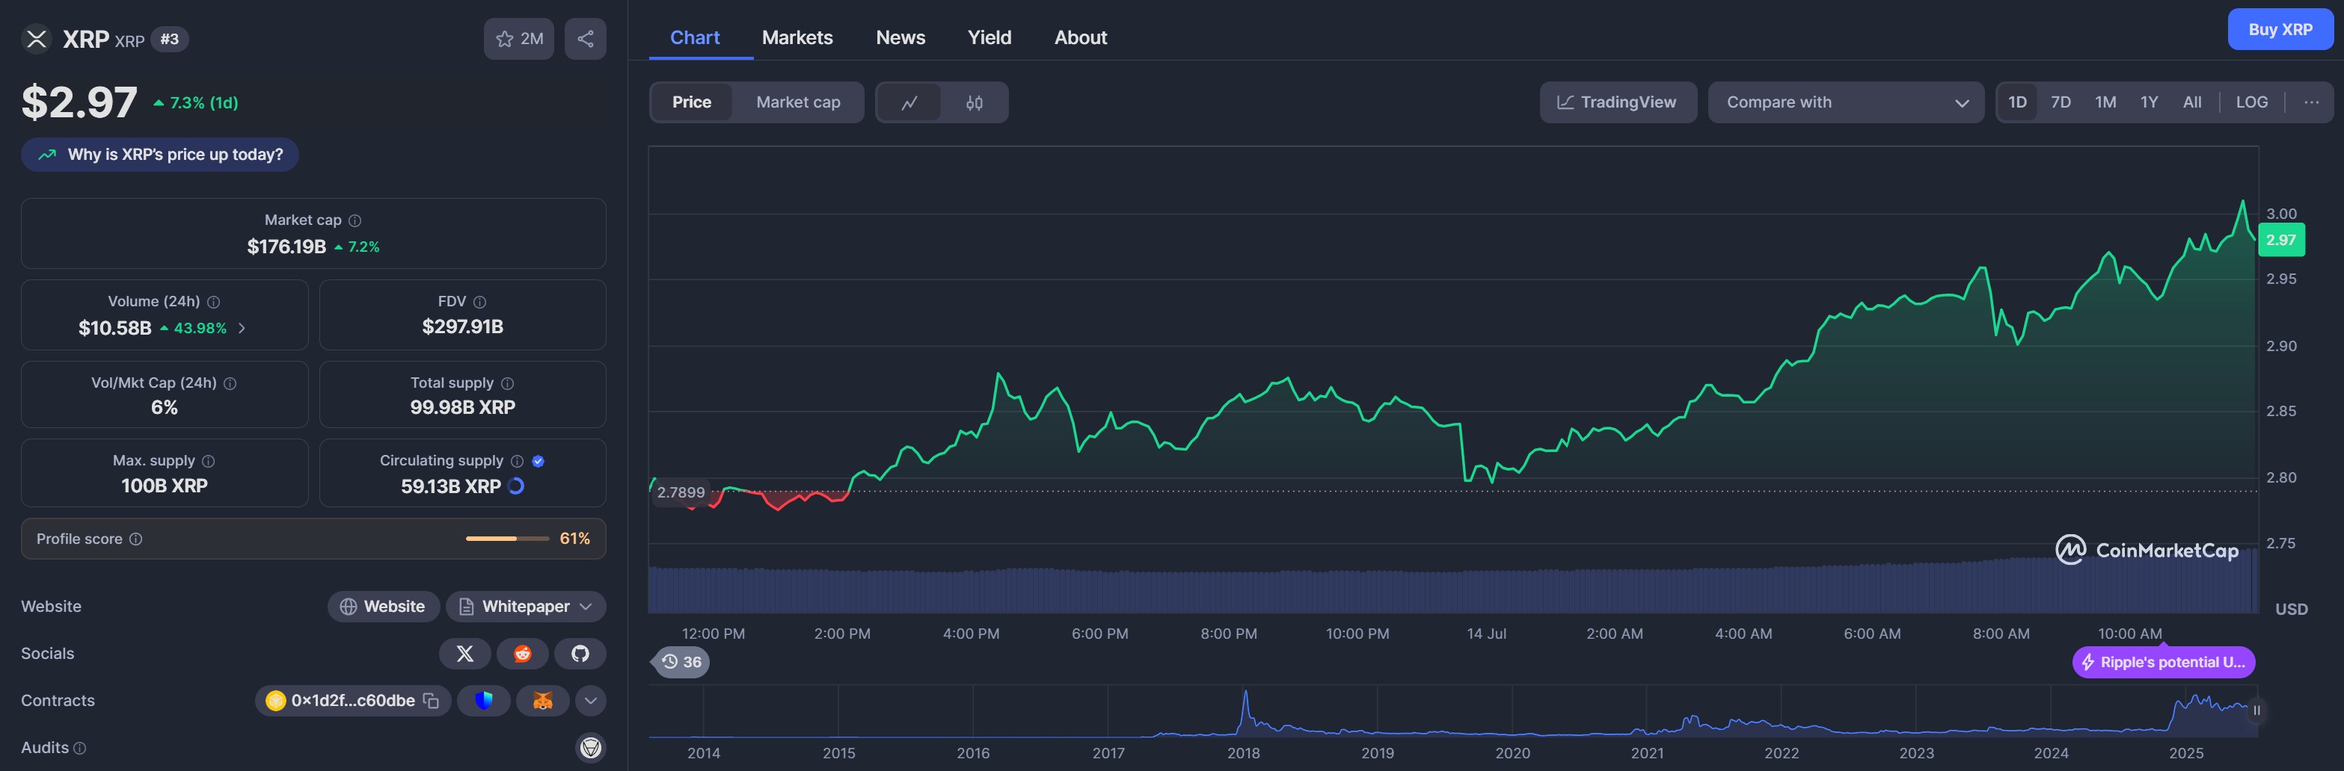Click the Buy XRP button
This screenshot has height=771, width=2344.
(x=2280, y=29)
